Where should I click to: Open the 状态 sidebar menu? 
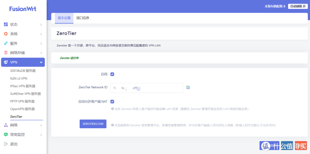(x=23, y=25)
